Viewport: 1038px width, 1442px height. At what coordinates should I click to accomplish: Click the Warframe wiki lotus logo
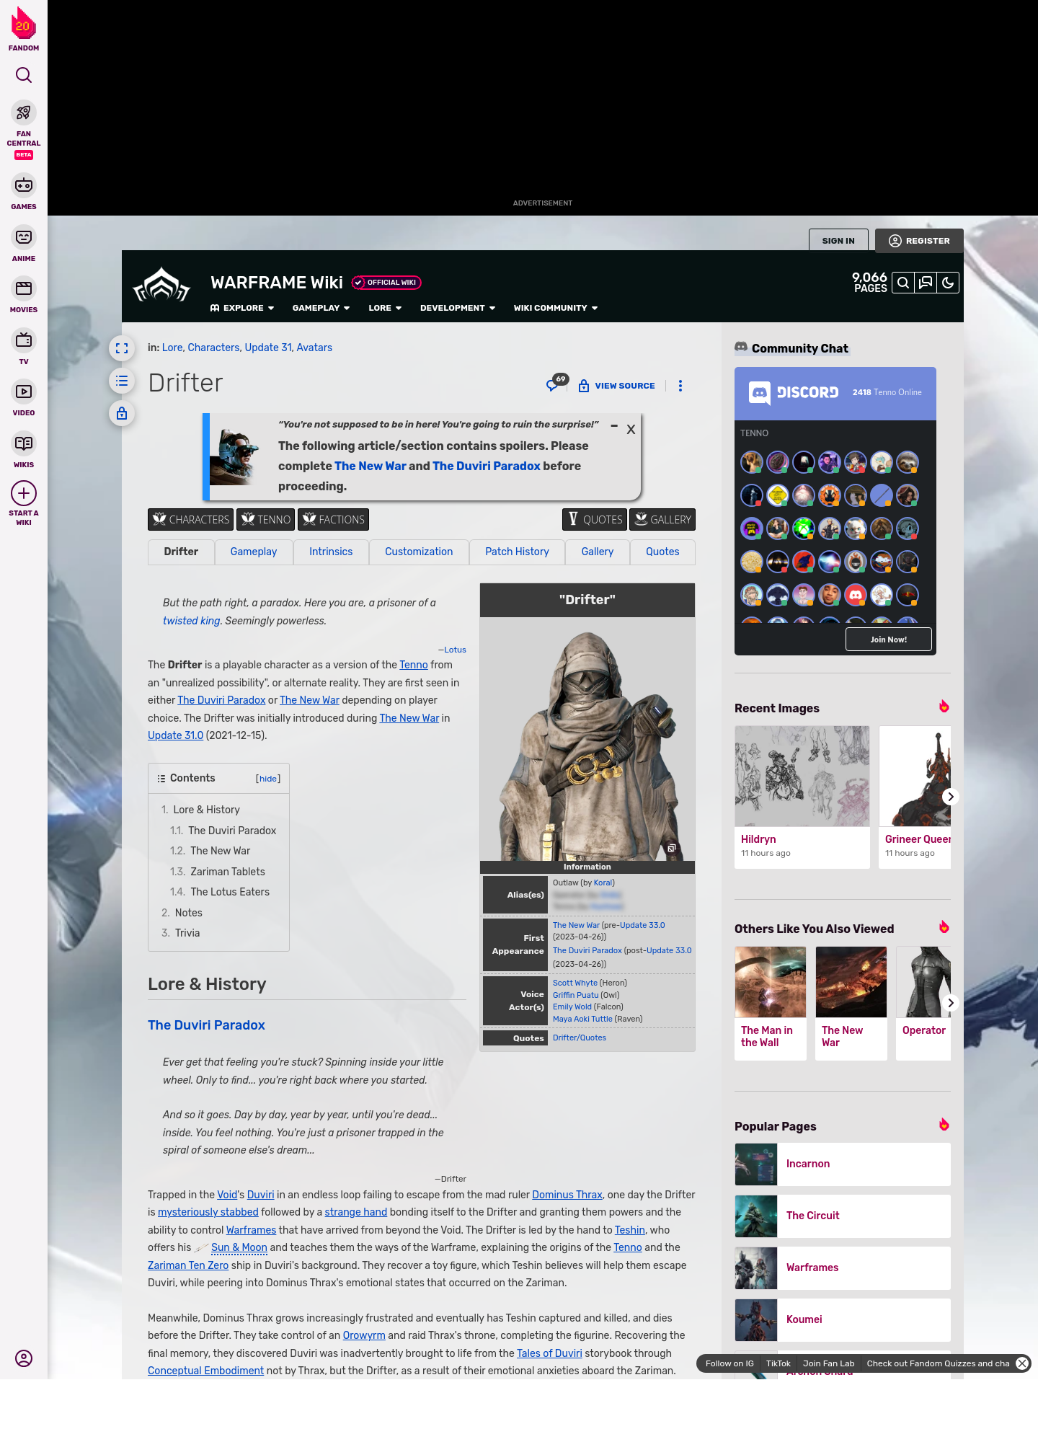(161, 285)
